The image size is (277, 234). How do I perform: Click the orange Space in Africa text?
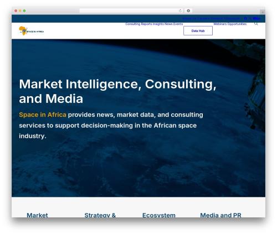point(43,115)
